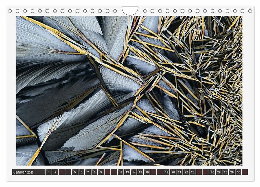
Task: Pick date 7 on the calendar
Action: tap(88, 172)
